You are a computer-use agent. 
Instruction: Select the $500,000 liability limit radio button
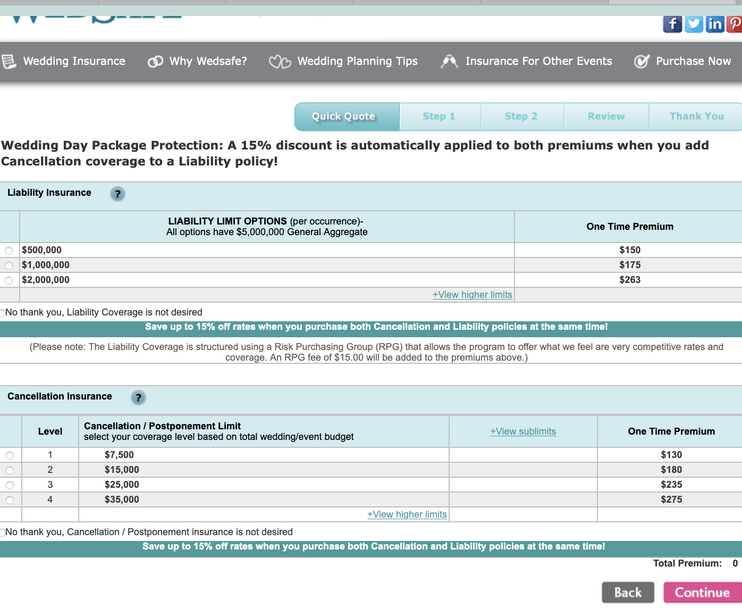[x=9, y=251]
